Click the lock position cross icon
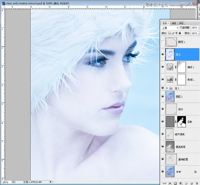Image resolution: width=200 pixels, height=185 pixels. point(176,33)
